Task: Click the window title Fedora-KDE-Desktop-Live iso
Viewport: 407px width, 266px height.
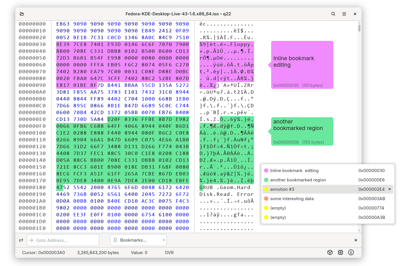Action: click(x=178, y=14)
